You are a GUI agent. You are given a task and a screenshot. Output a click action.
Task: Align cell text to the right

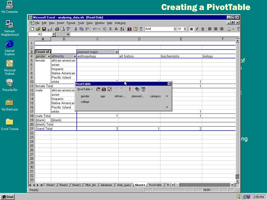click(222, 29)
